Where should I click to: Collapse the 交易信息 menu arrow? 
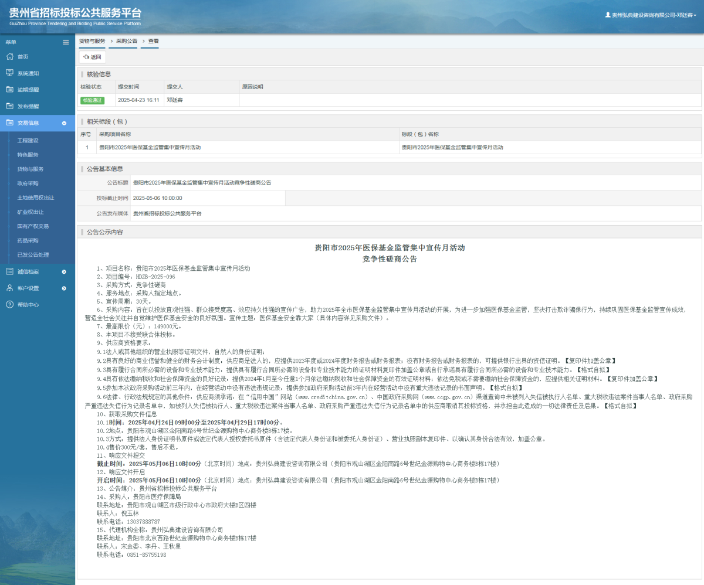point(64,123)
